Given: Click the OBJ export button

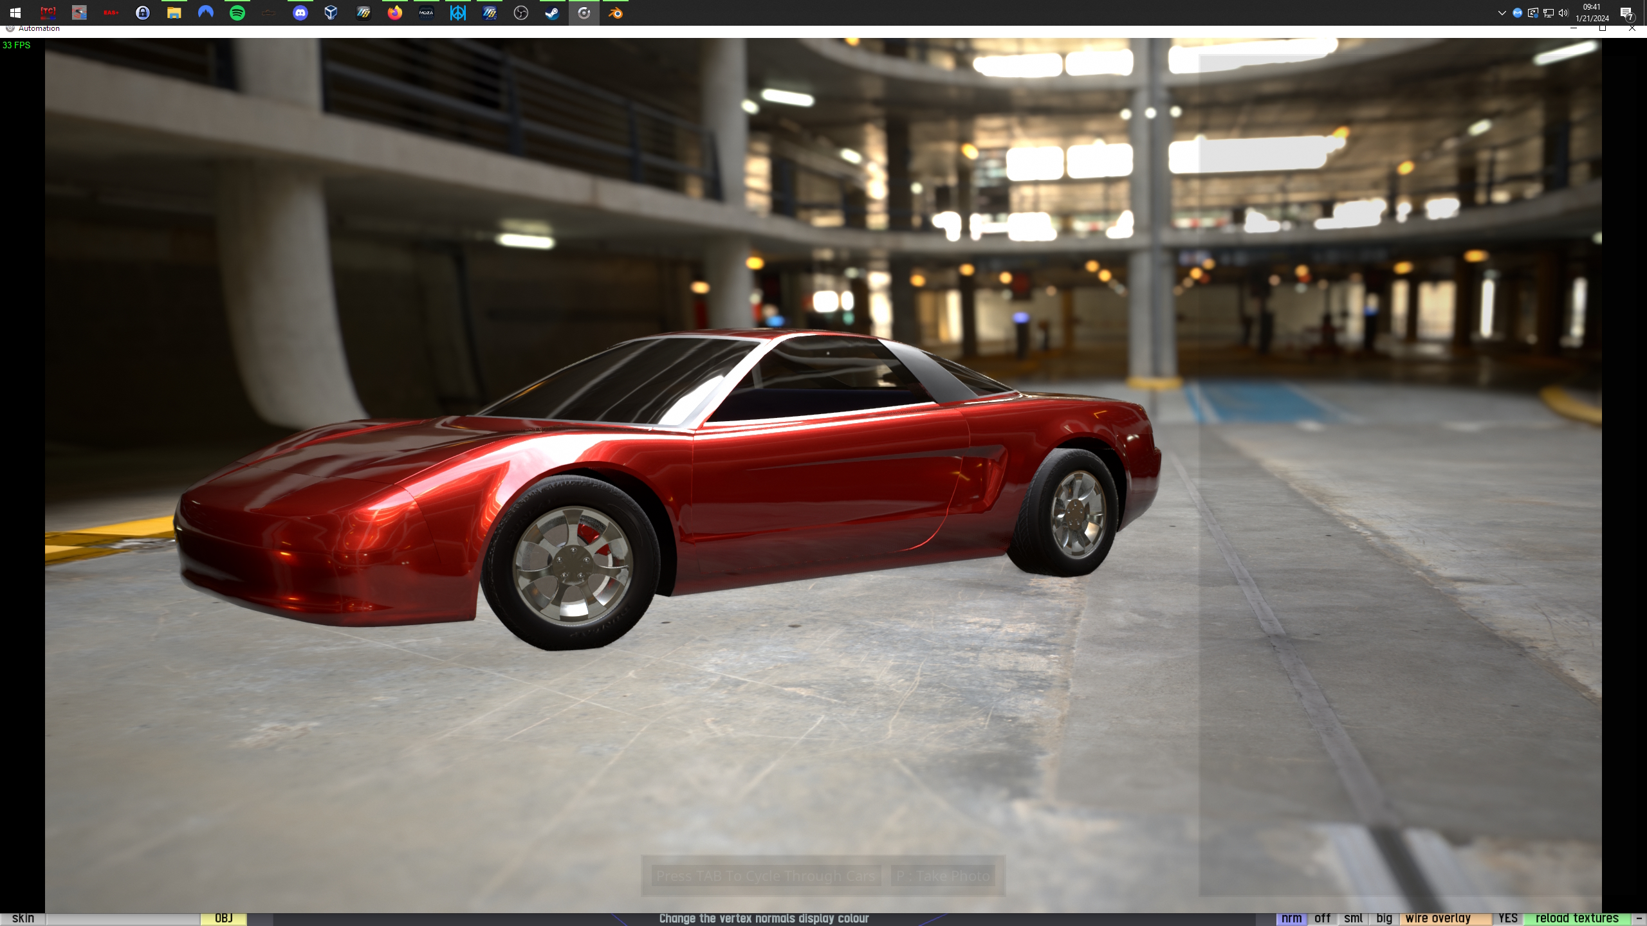Looking at the screenshot, I should tap(223, 918).
